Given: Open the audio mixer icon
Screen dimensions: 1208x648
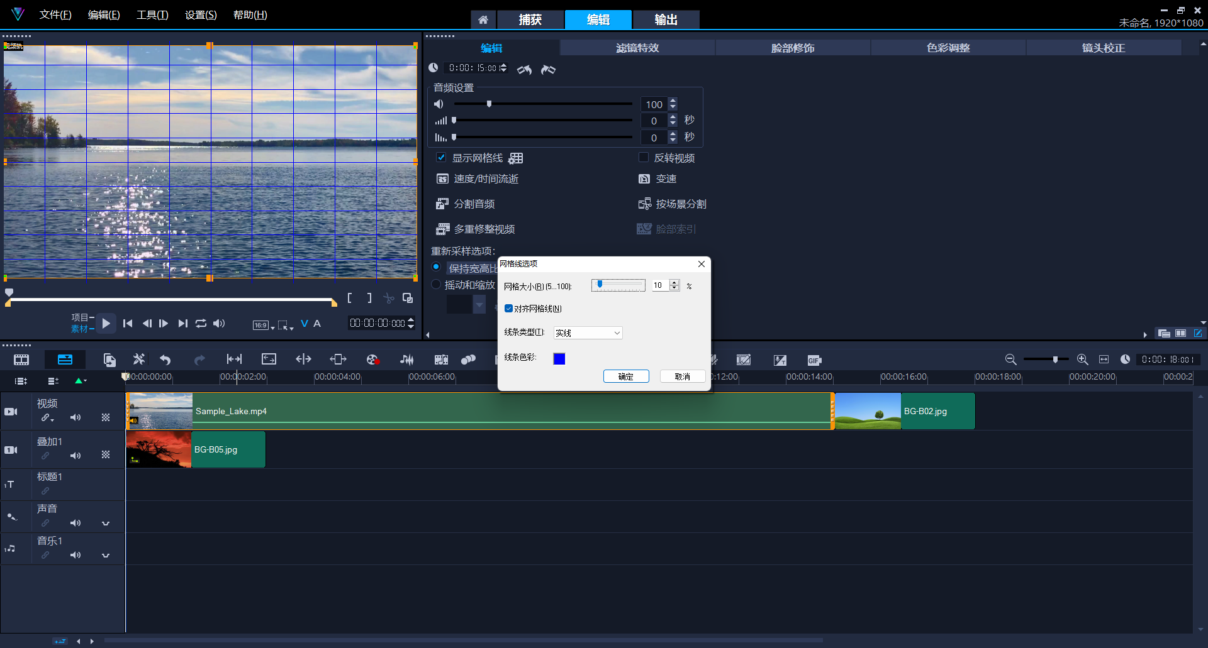Looking at the screenshot, I should point(407,360).
